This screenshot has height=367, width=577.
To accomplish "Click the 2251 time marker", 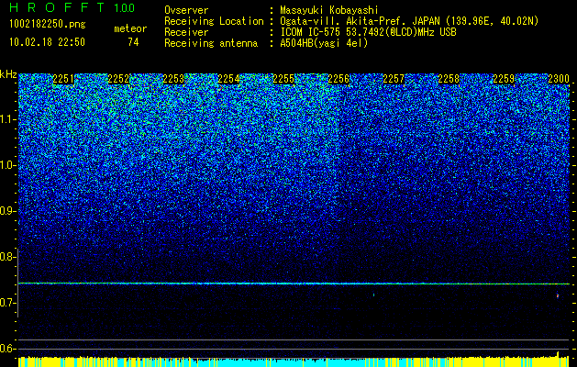I will [63, 79].
